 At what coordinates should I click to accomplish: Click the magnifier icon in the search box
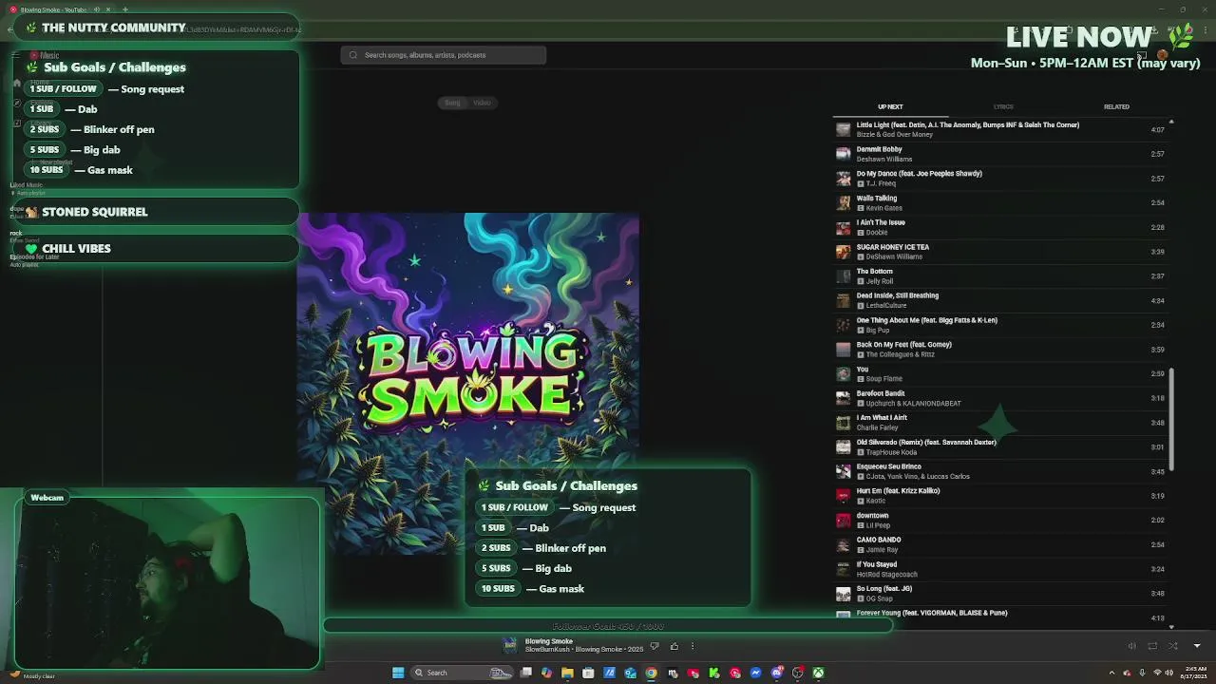(353, 55)
